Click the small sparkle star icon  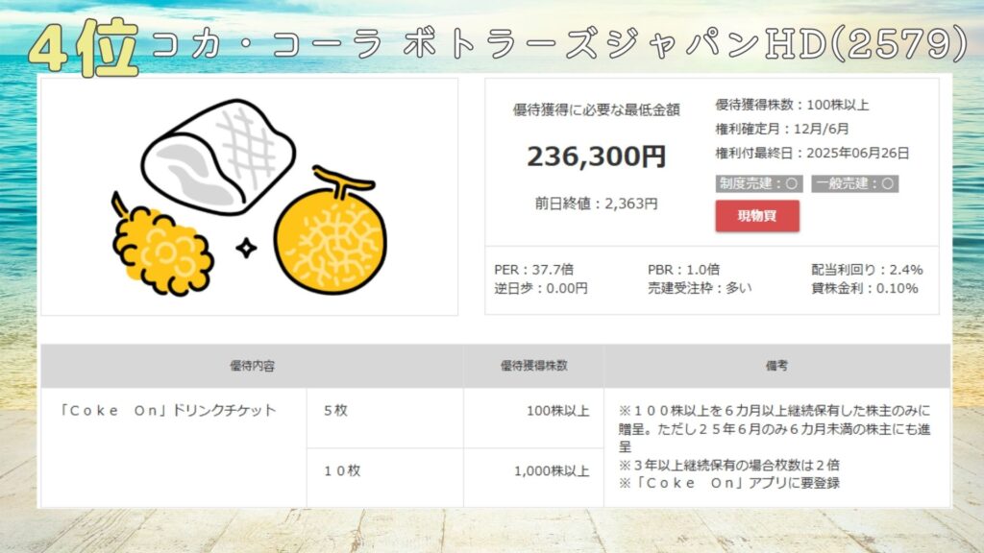point(247,249)
